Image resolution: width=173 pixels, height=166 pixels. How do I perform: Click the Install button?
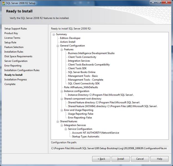click(x=121, y=159)
